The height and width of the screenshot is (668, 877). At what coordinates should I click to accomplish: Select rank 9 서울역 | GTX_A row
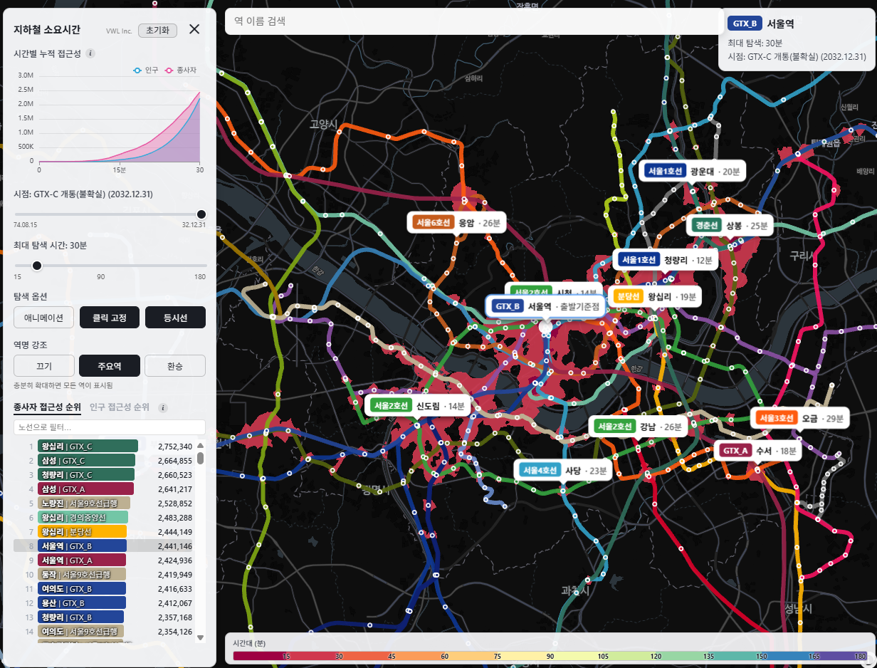104,560
